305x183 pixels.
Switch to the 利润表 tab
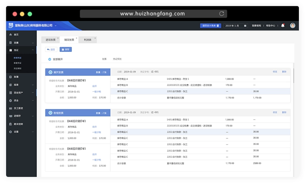pyautogui.click(x=88, y=40)
